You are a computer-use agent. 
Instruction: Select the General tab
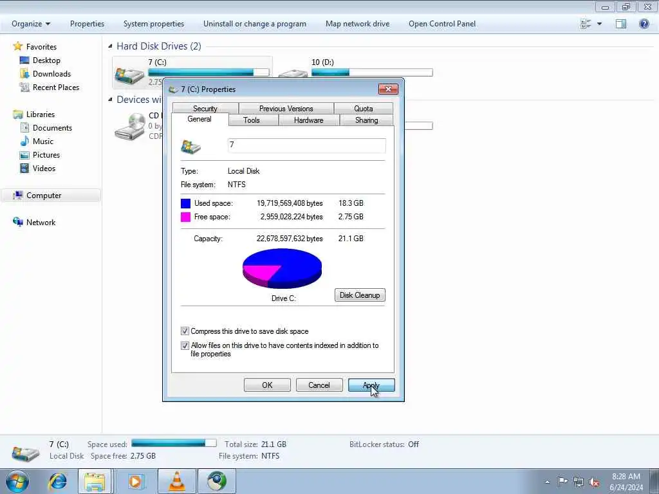(200, 119)
